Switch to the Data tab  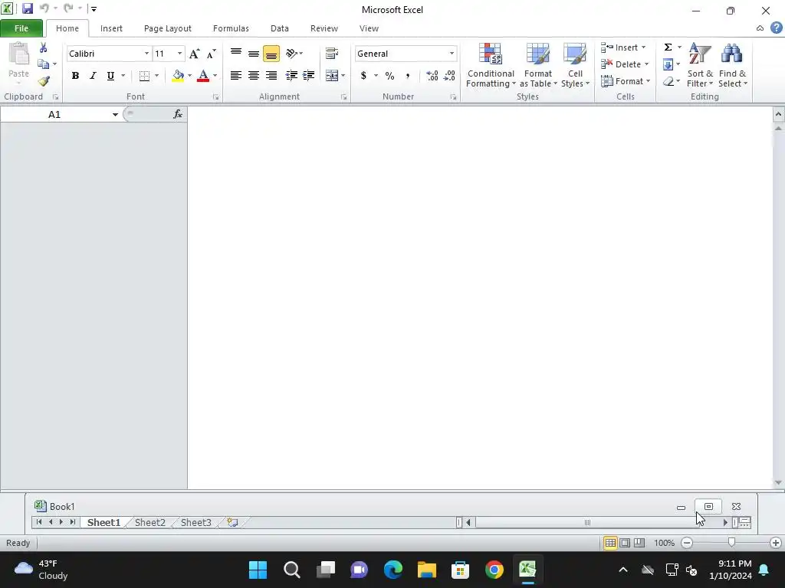[x=279, y=28]
